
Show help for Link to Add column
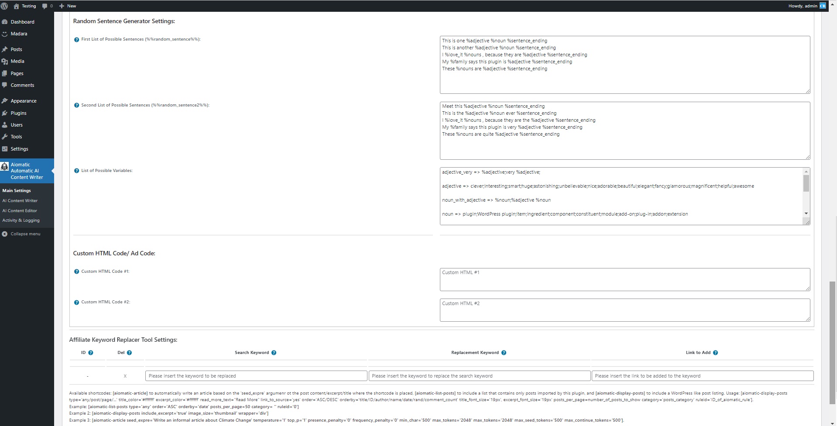715,353
